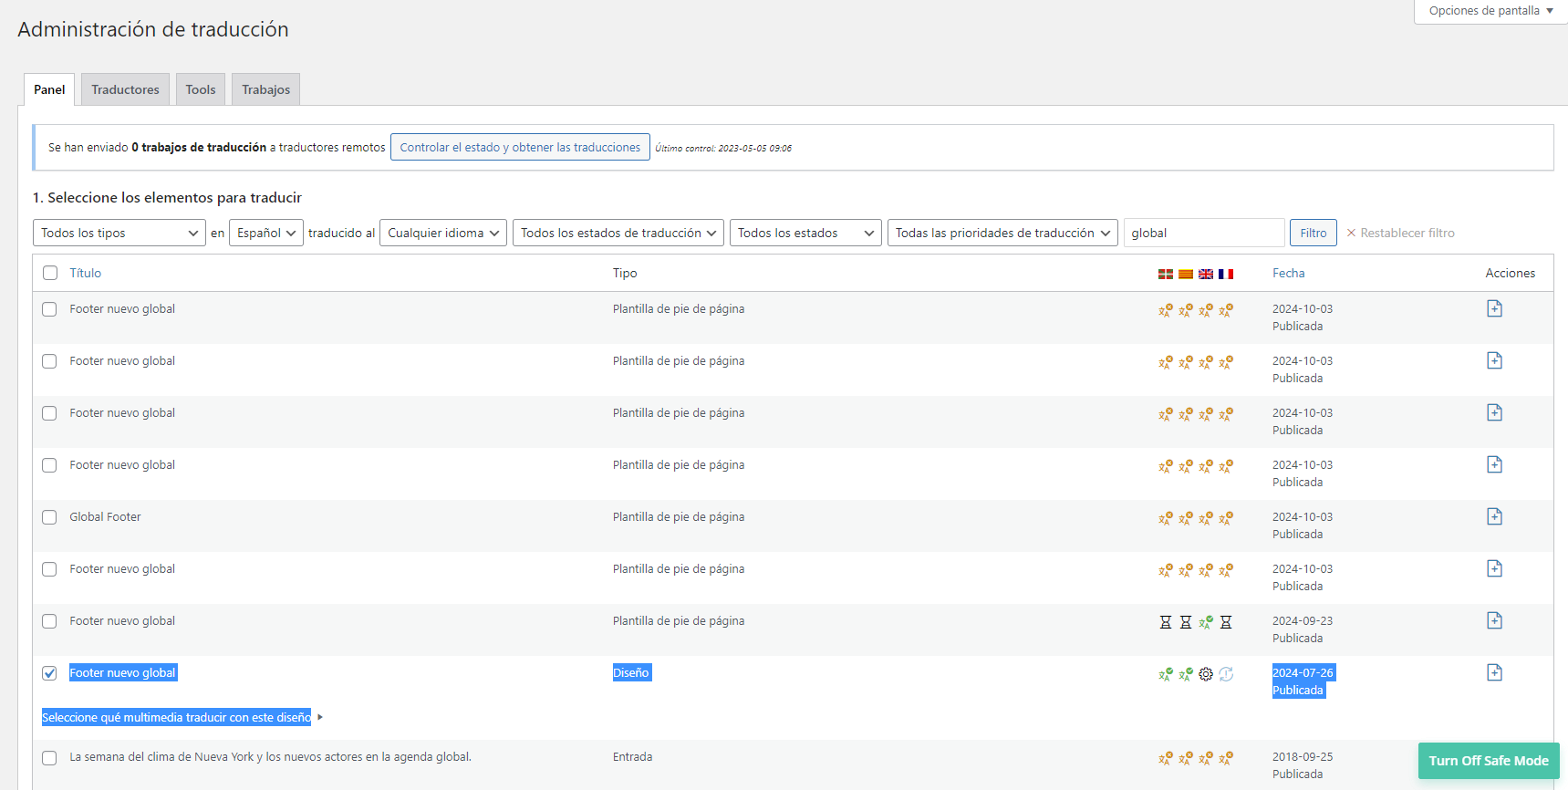The image size is (1568, 790).
Task: Click the French flag column header icon
Action: pyautogui.click(x=1226, y=274)
